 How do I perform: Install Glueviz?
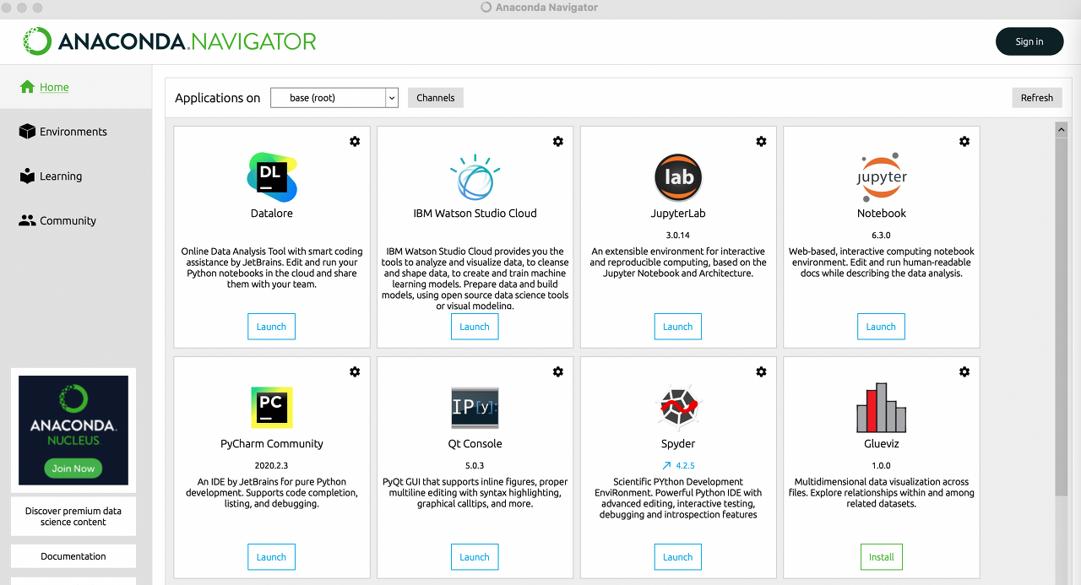click(882, 557)
